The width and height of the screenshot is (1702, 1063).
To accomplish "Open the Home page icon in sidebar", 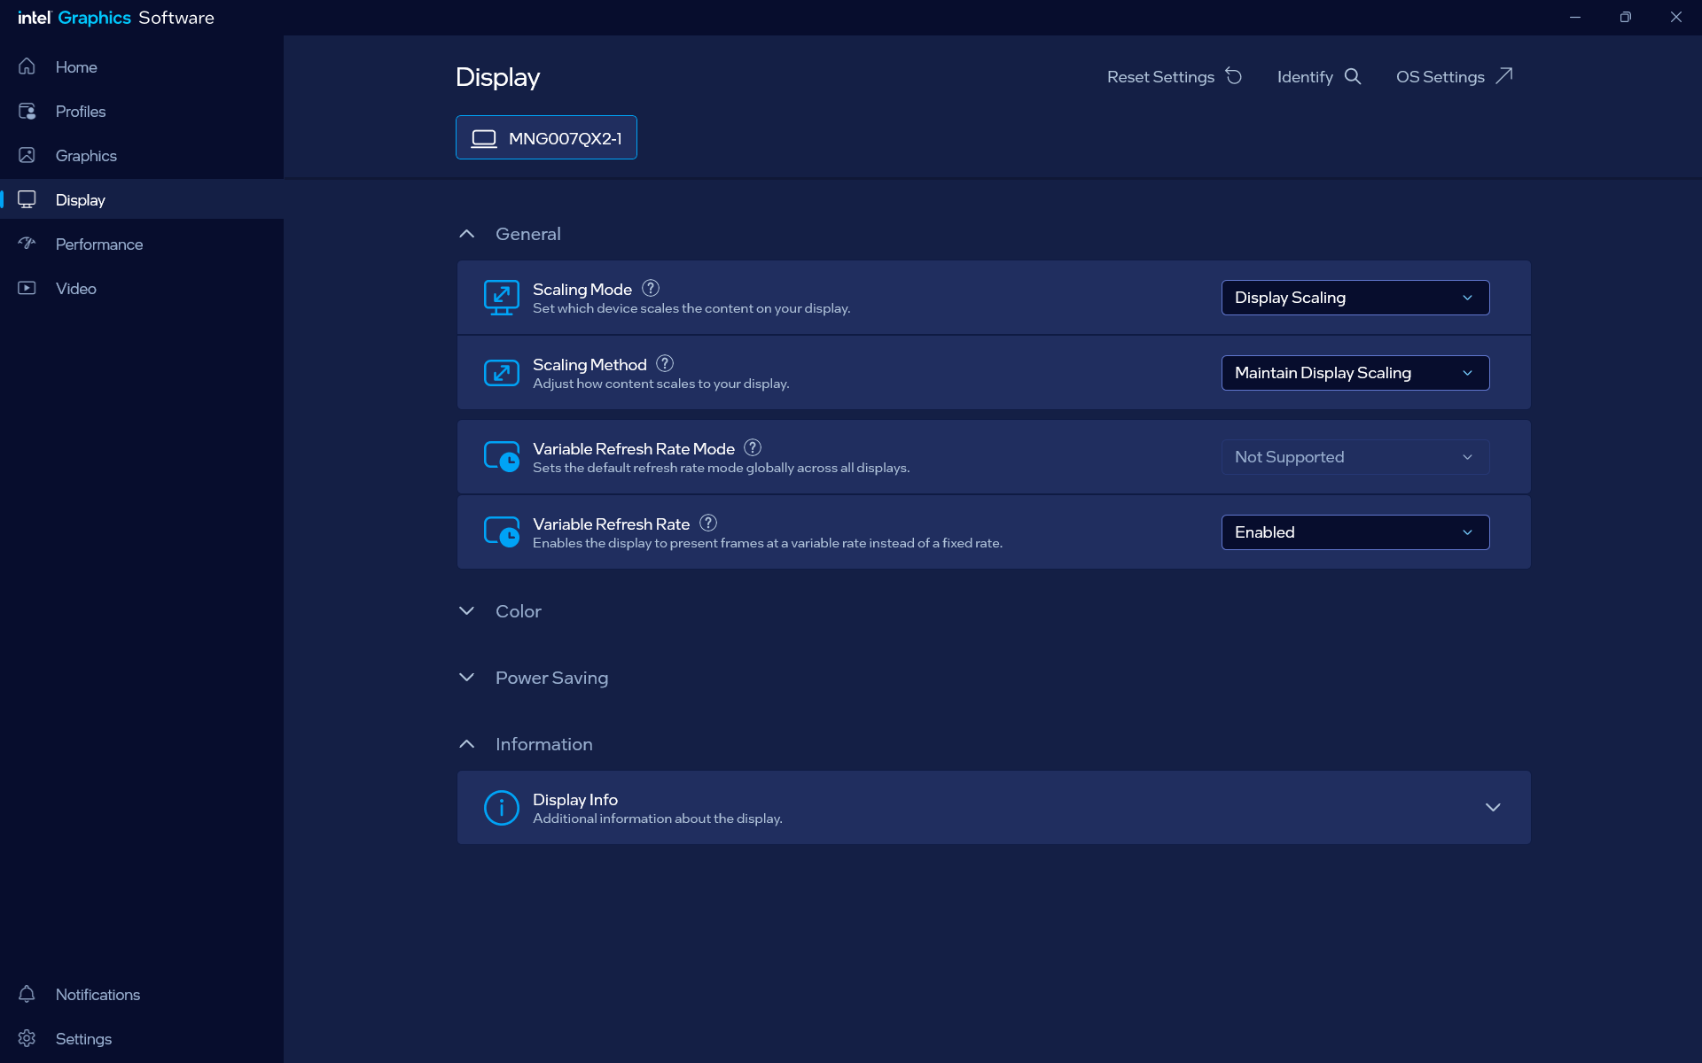I will [x=27, y=66].
